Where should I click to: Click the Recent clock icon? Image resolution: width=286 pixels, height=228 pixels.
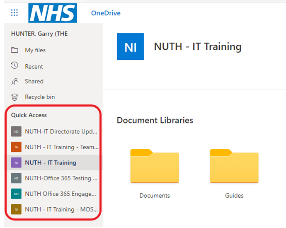click(x=15, y=65)
